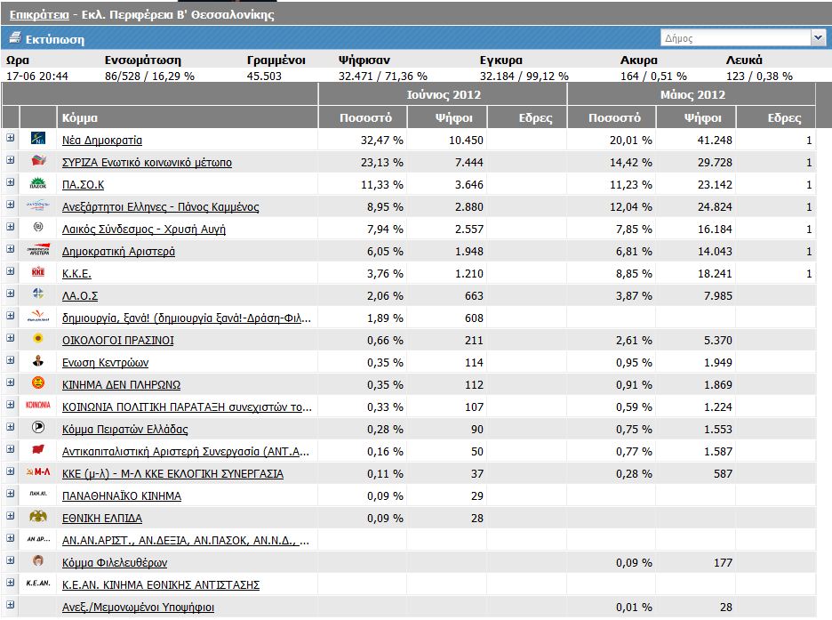The image size is (832, 620).
Task: Open the Κόμμα Πειρατών Ελλάδας link
Action: (x=124, y=429)
